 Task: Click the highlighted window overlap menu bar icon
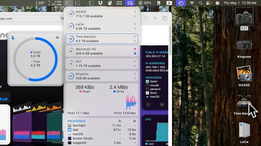tap(181, 3)
